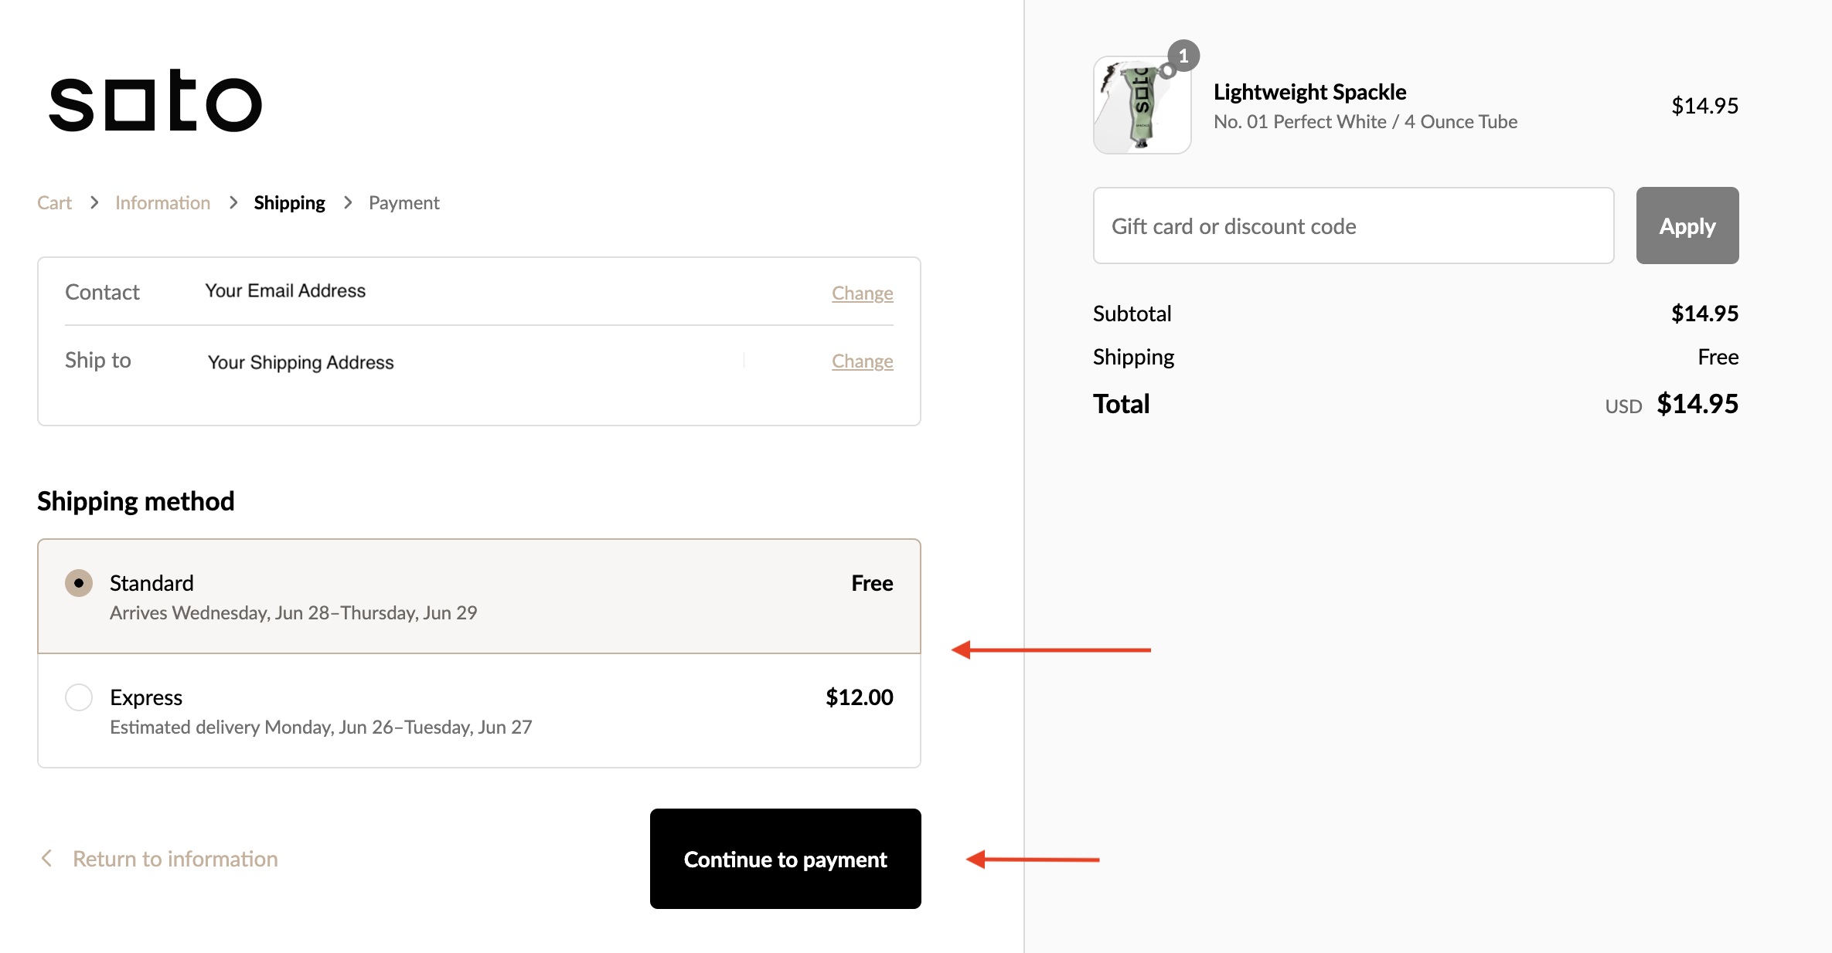The width and height of the screenshot is (1832, 953).
Task: Click the Payment breadcrumb step
Action: [x=404, y=203]
